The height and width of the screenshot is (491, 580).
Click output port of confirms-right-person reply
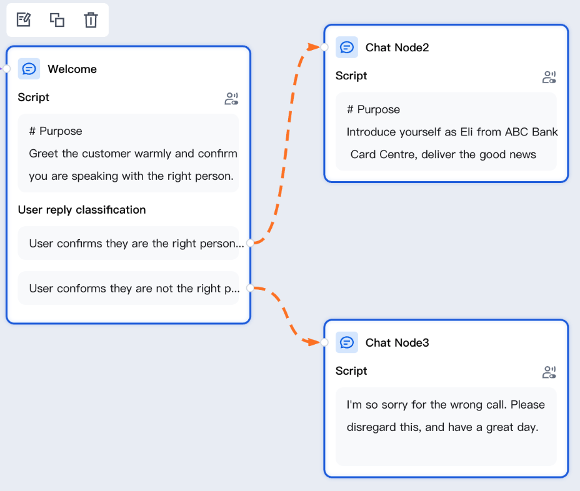pos(250,243)
